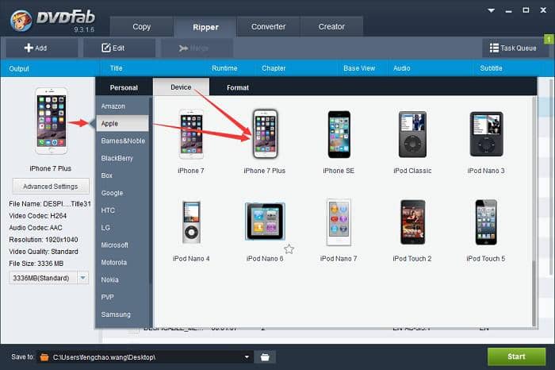Expand the save path dropdown arrow
The height and width of the screenshot is (370, 555).
click(247, 357)
